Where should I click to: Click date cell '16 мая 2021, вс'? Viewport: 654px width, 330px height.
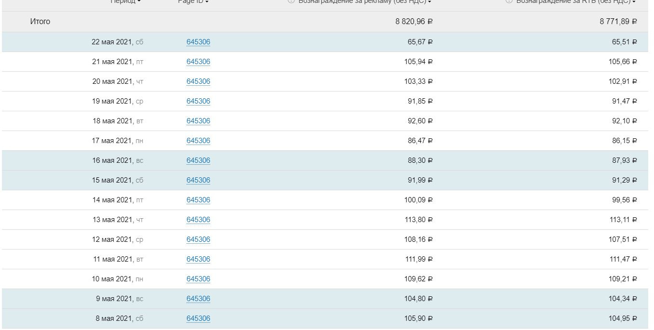coord(118,160)
